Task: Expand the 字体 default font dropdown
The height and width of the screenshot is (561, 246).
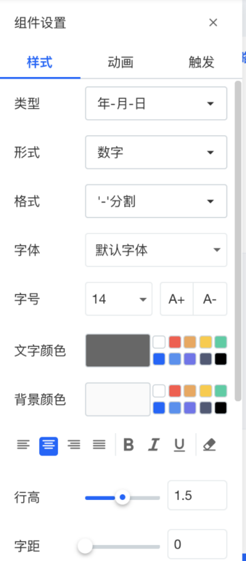Action: point(156,250)
